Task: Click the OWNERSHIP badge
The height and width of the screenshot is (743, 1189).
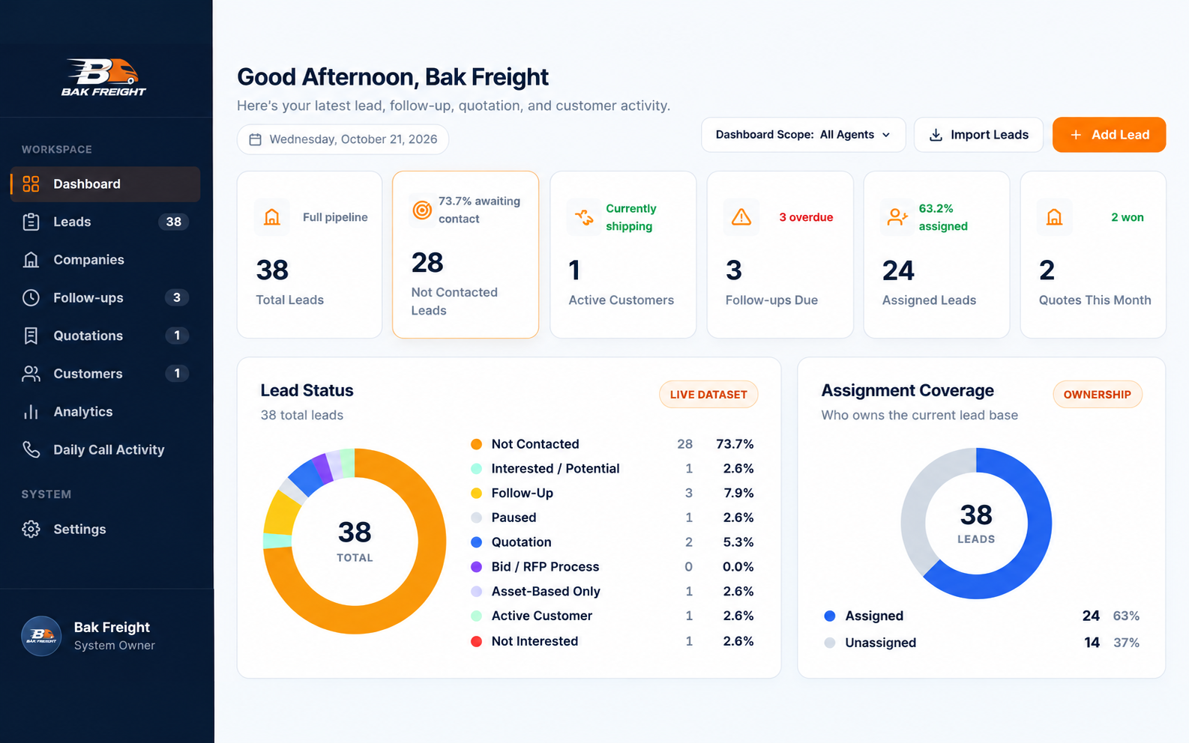Action: pos(1098,395)
